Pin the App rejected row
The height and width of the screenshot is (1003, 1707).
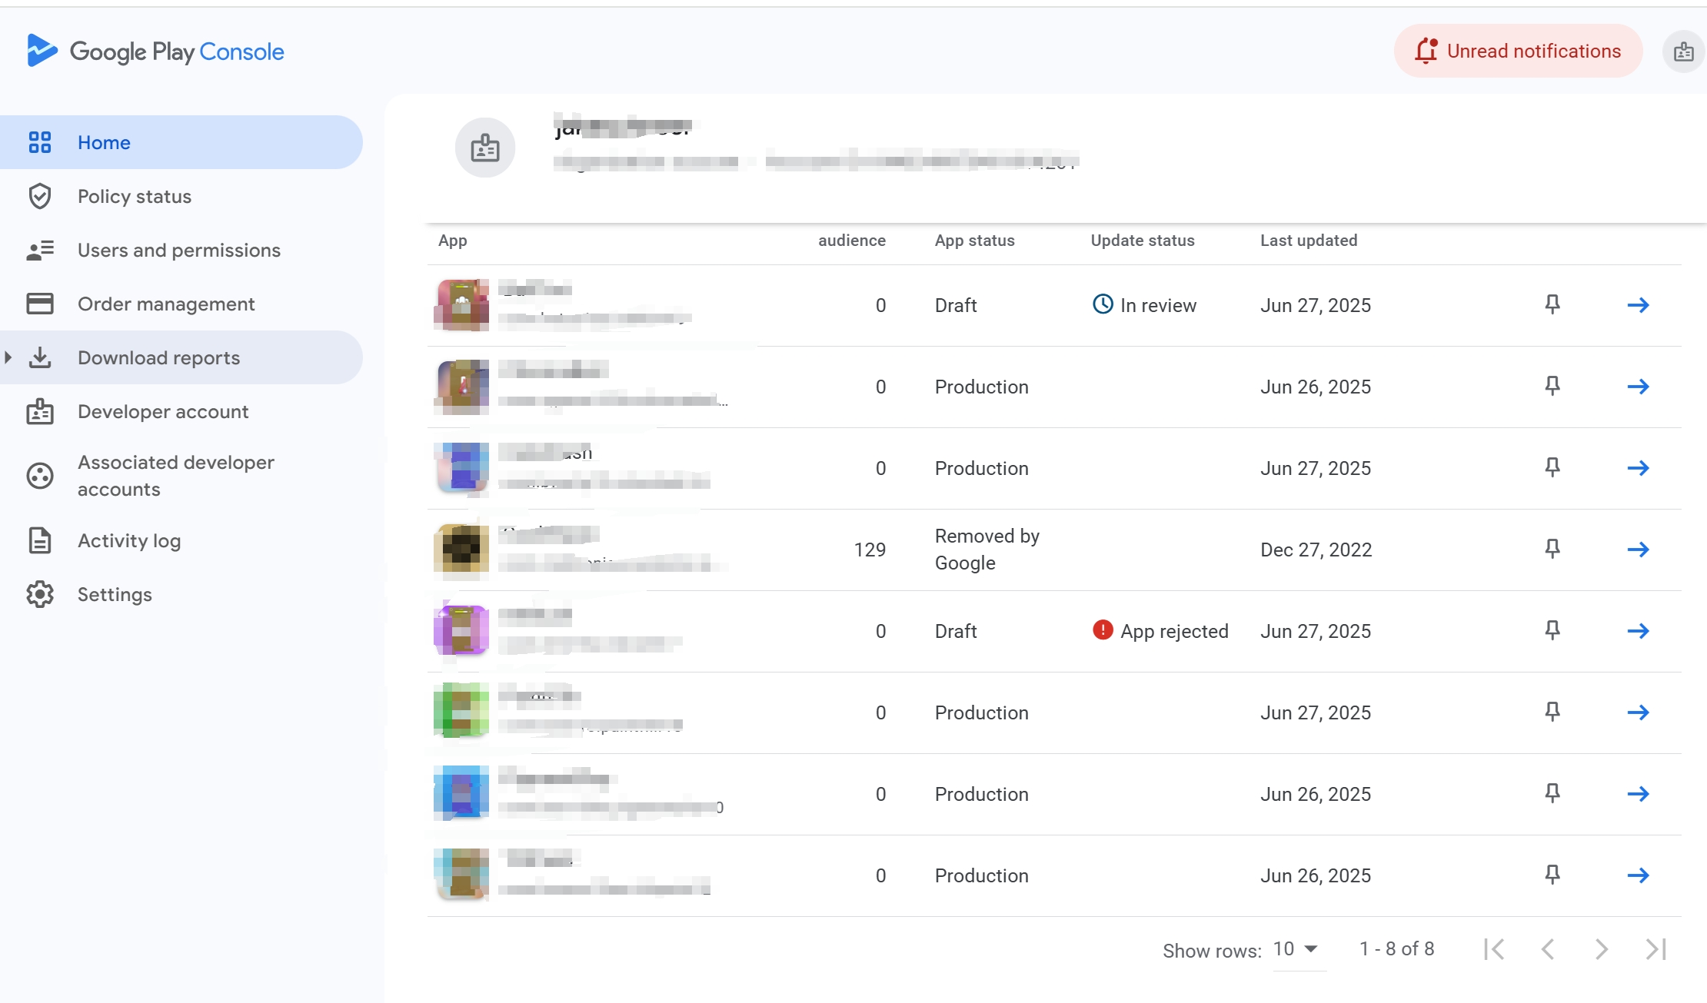click(x=1552, y=631)
